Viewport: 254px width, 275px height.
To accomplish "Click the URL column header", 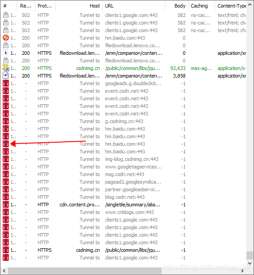I will [134, 6].
